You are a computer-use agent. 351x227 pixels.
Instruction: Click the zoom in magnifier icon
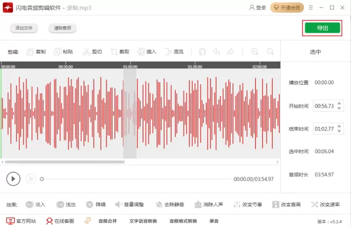tap(254, 51)
